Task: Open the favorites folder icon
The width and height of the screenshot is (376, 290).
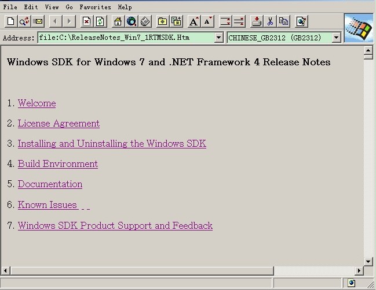Action: tap(162, 21)
